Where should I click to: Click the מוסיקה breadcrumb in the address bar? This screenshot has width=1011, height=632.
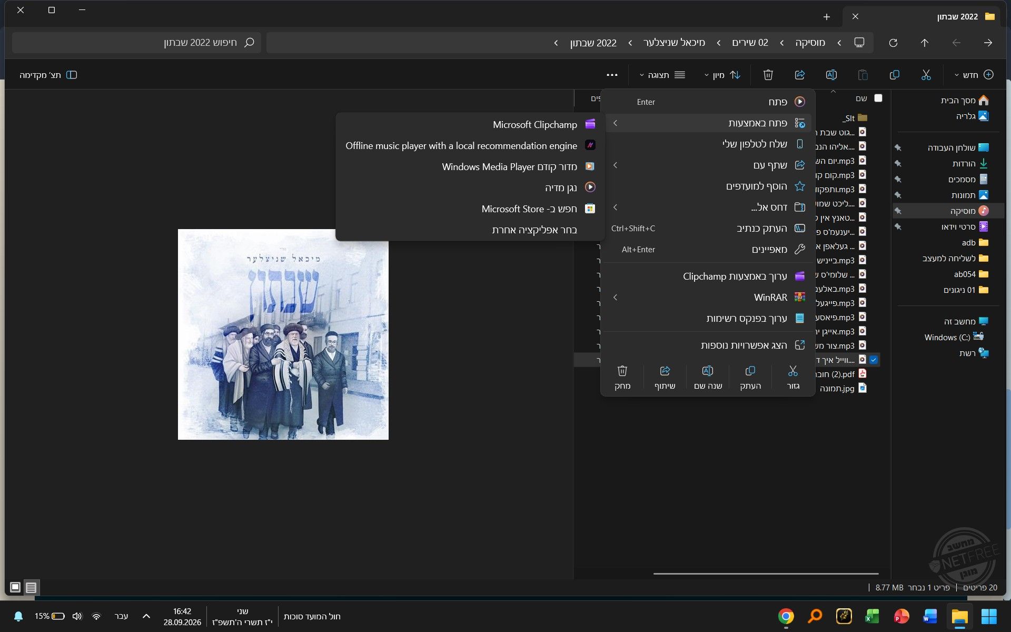coord(810,43)
